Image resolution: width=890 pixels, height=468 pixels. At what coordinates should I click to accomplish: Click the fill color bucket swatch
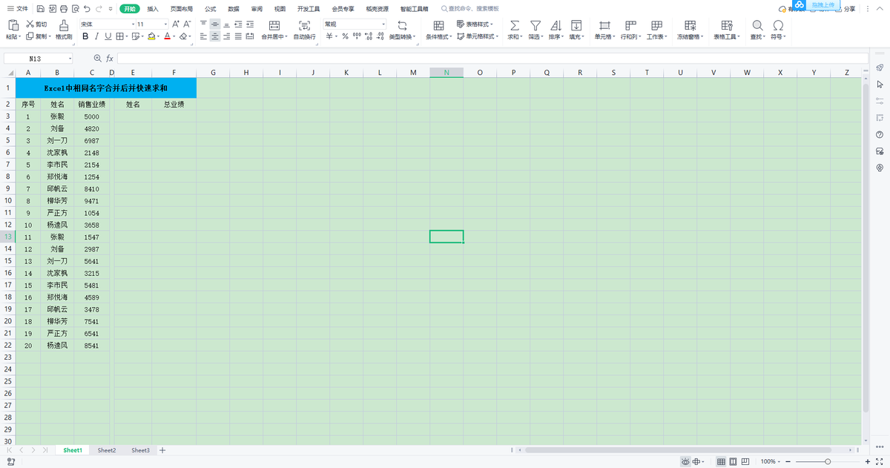point(151,36)
